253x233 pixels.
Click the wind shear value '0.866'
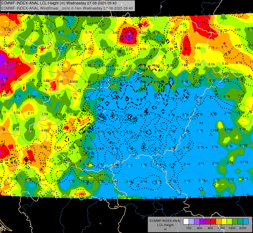tap(228, 129)
